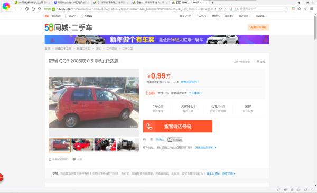Click the browser forward arrow

point(21,9)
